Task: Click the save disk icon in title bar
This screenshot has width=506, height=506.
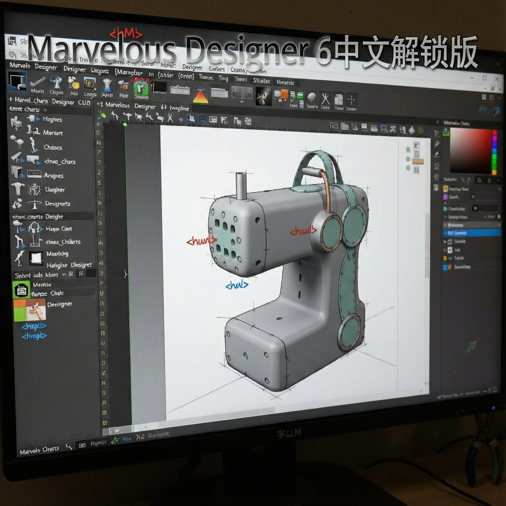Action: 12,41
